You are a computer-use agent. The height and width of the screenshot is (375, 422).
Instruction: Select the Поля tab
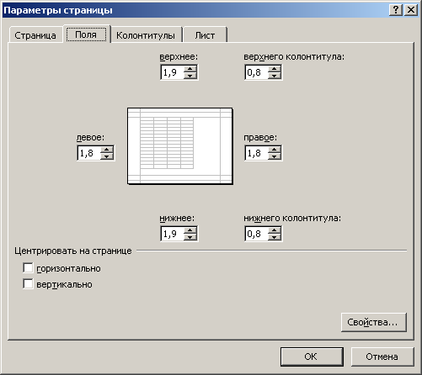87,34
